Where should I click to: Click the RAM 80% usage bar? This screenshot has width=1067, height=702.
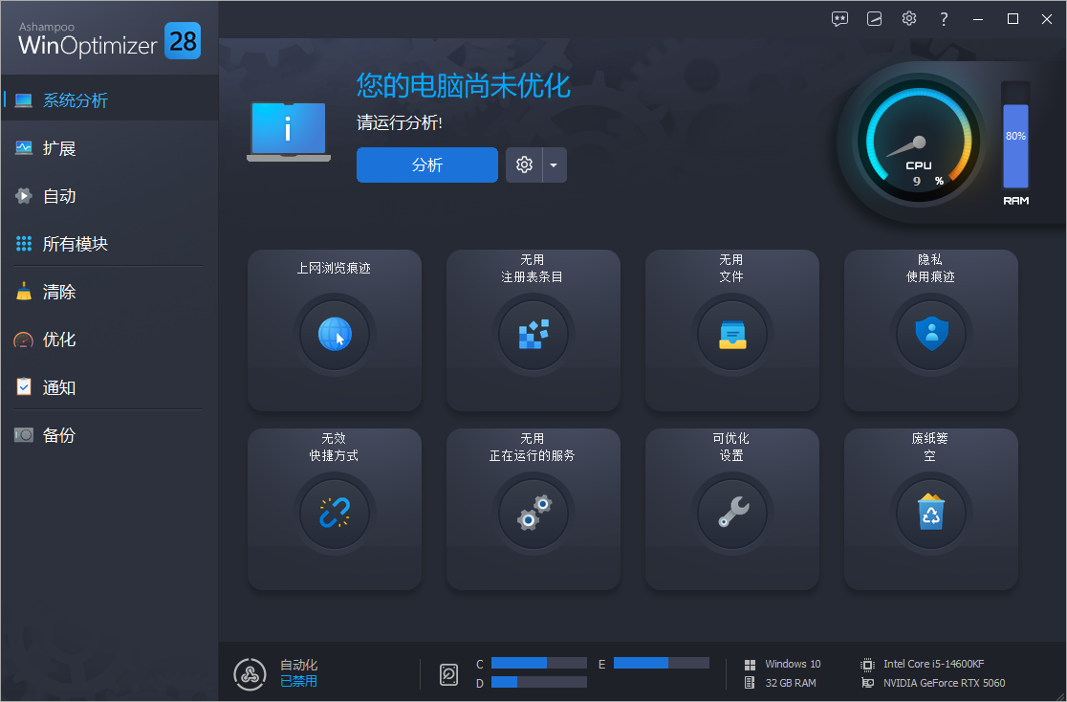(x=1015, y=136)
